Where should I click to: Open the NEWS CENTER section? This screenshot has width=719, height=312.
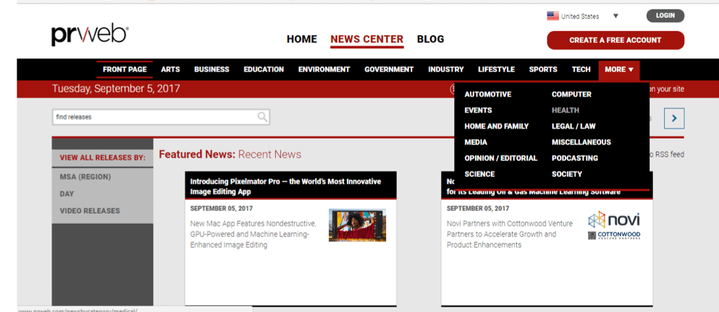coord(367,39)
